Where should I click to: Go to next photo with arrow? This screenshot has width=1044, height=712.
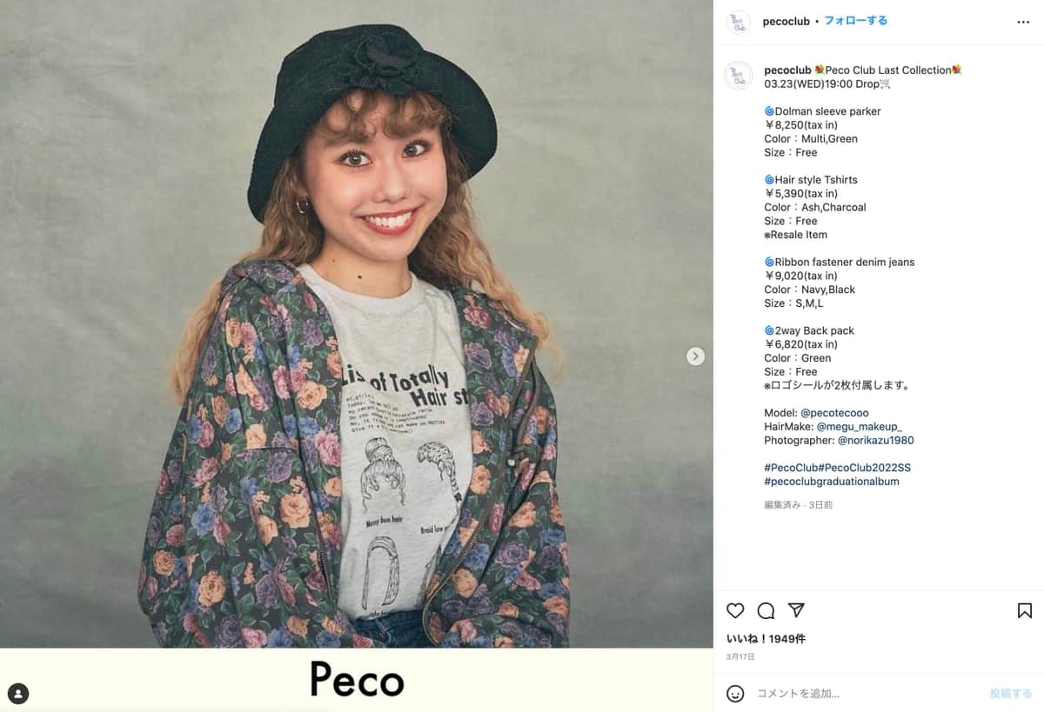tap(695, 356)
